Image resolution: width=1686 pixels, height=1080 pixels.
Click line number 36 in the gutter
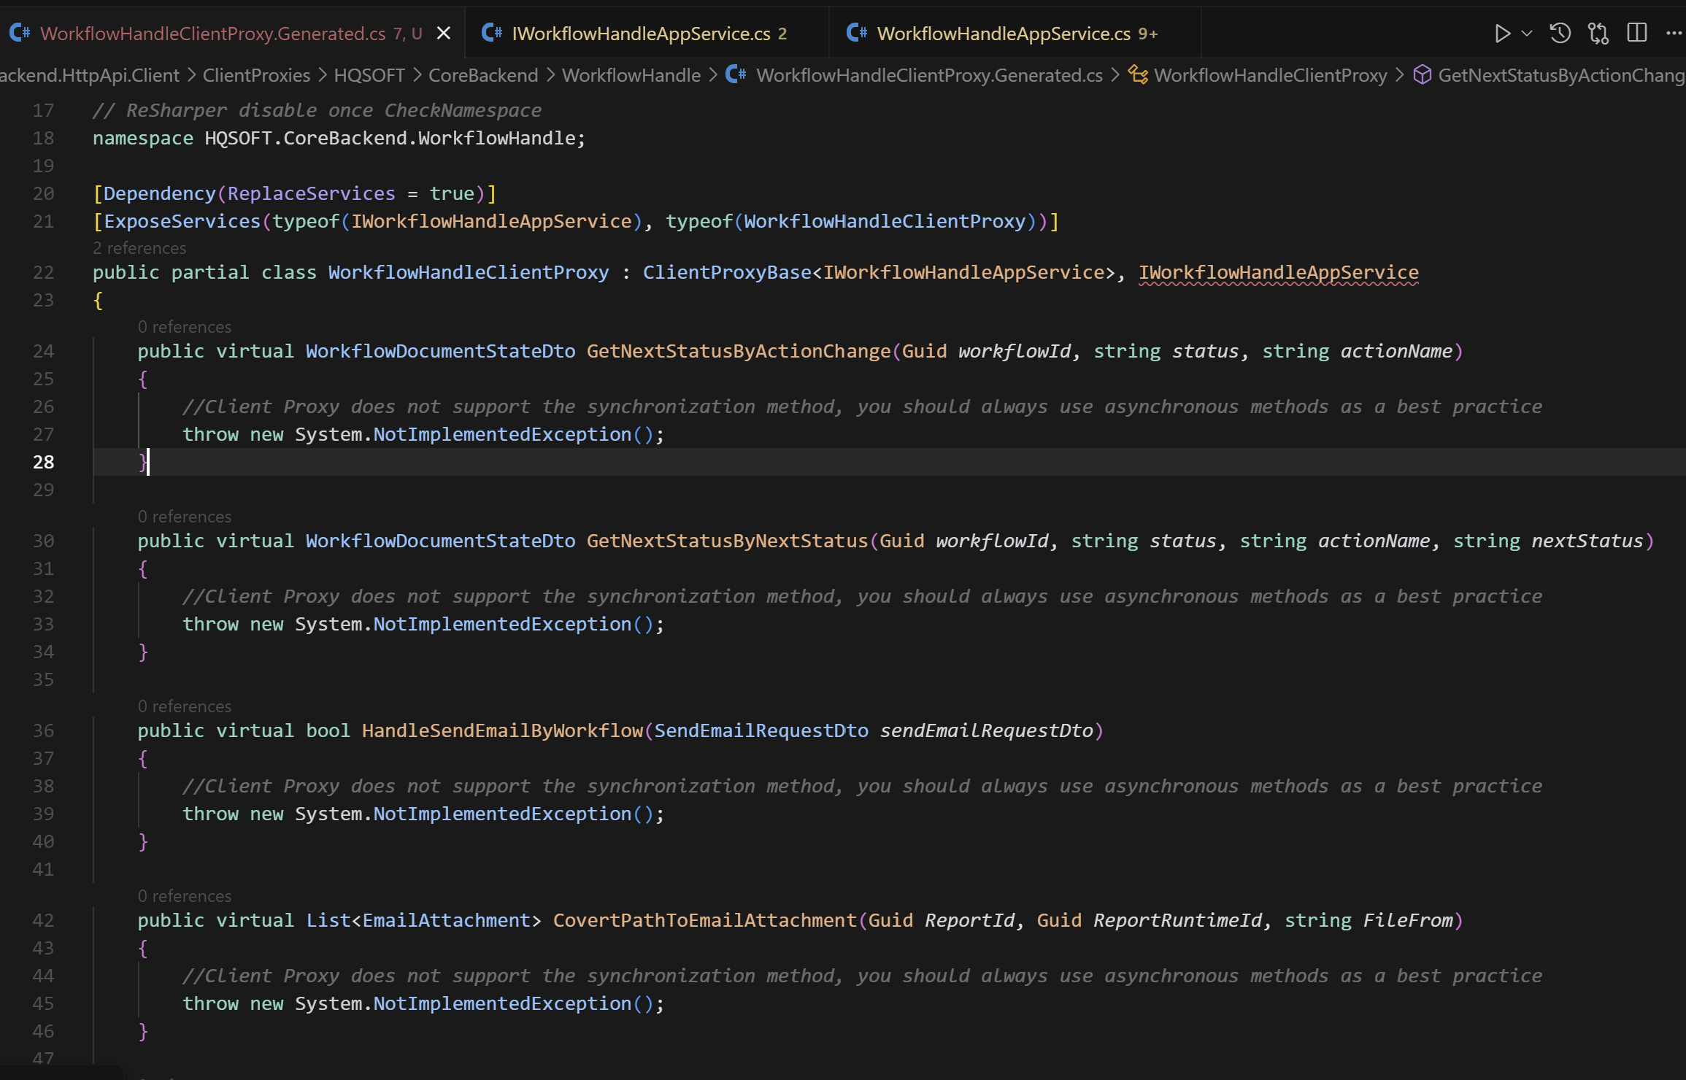coord(43,730)
